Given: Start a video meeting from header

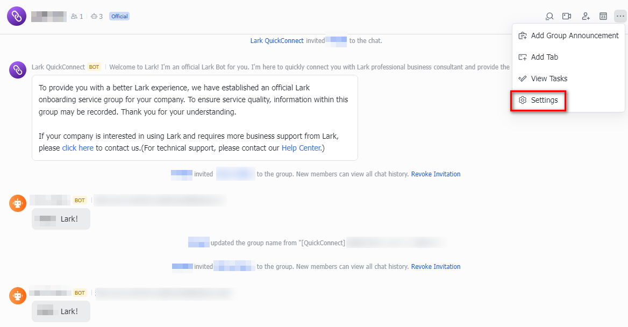Looking at the screenshot, I should (x=567, y=16).
